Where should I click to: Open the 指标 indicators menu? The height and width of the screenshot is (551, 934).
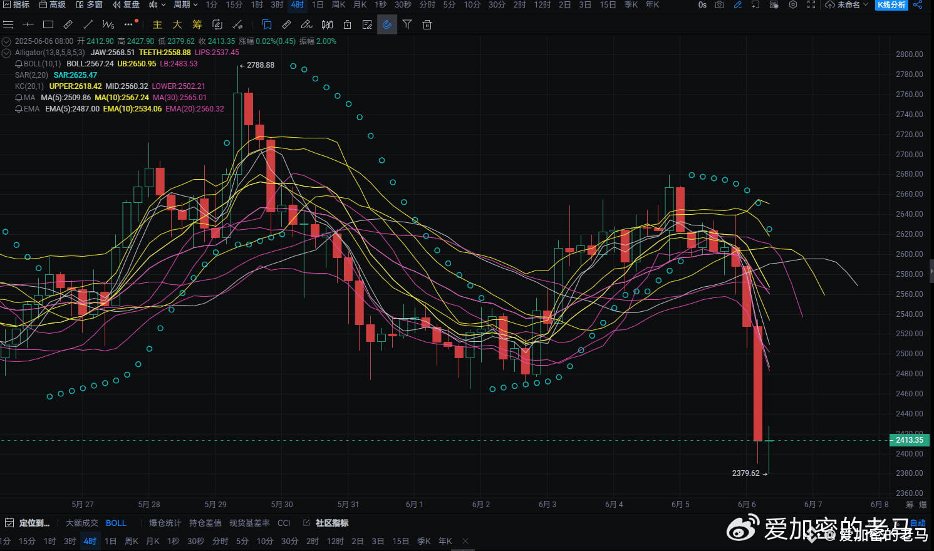pos(16,4)
